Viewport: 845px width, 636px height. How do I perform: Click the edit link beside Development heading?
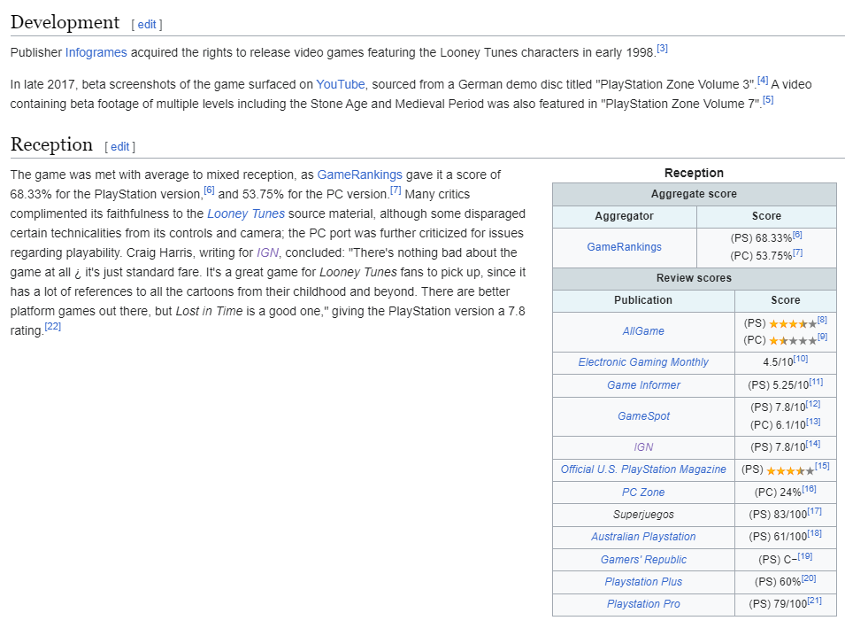147,24
